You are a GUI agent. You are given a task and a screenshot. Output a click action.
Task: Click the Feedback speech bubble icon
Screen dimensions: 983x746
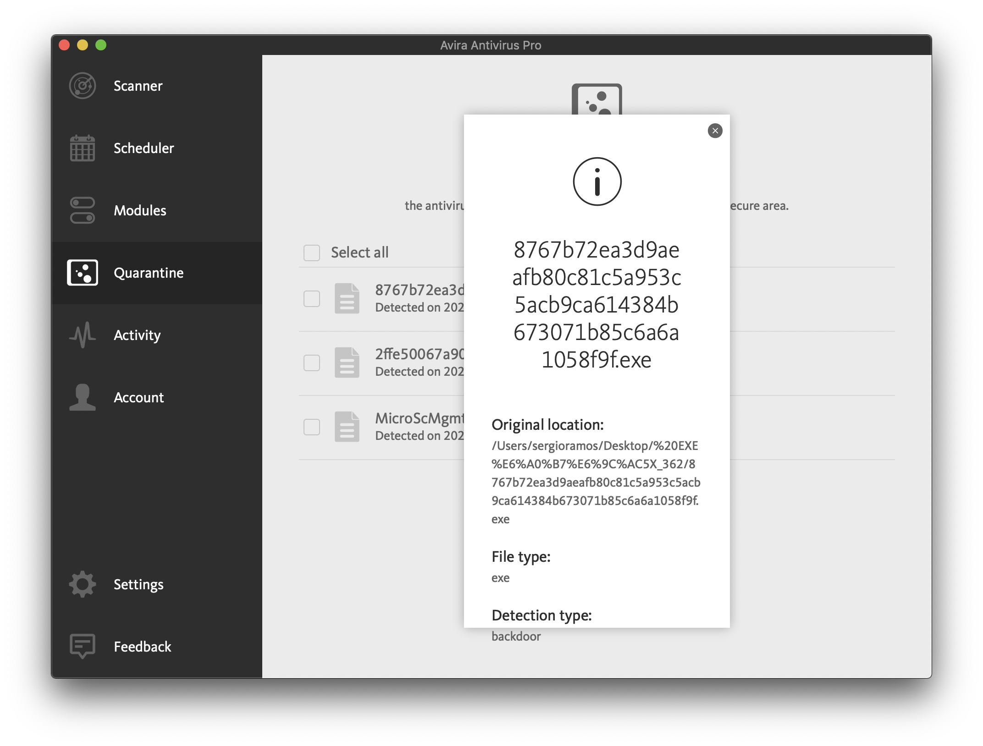83,647
